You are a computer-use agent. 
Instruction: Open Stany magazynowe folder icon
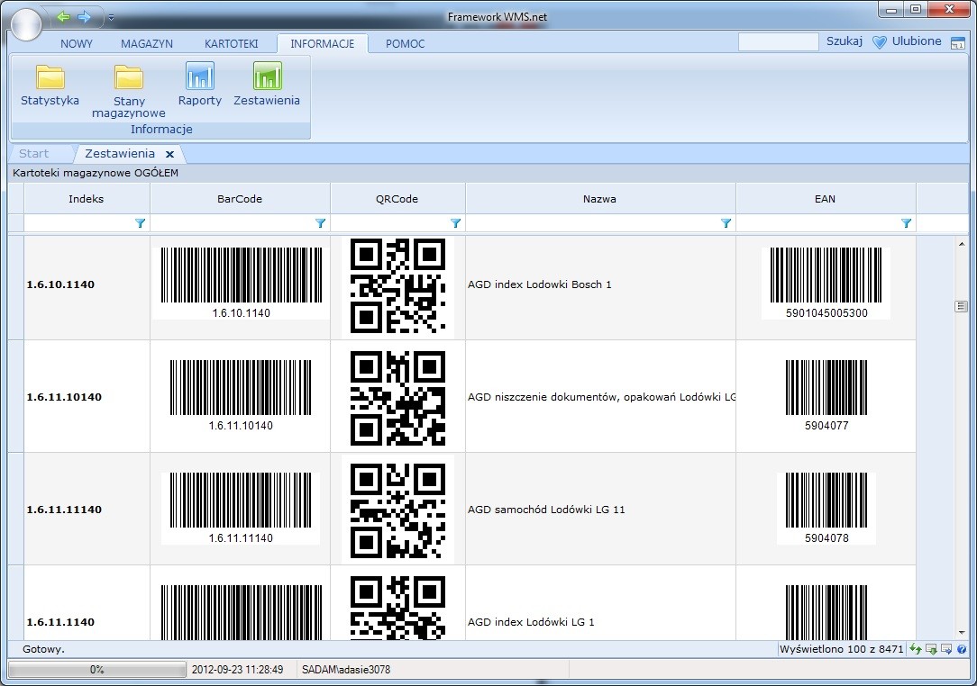click(128, 77)
